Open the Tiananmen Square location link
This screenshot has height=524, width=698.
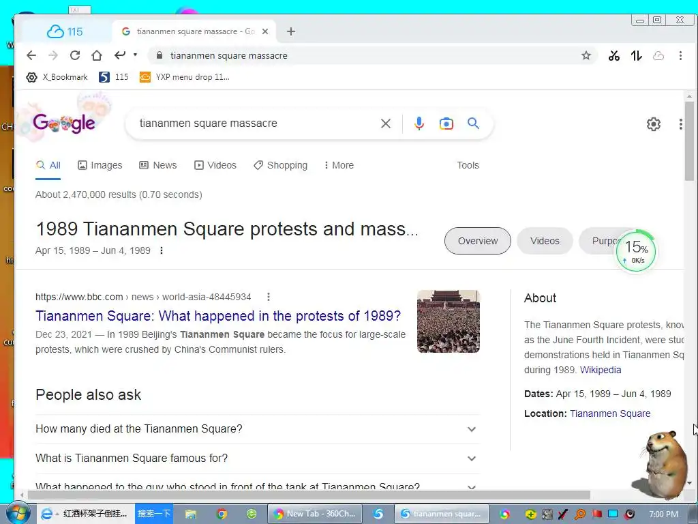(610, 413)
